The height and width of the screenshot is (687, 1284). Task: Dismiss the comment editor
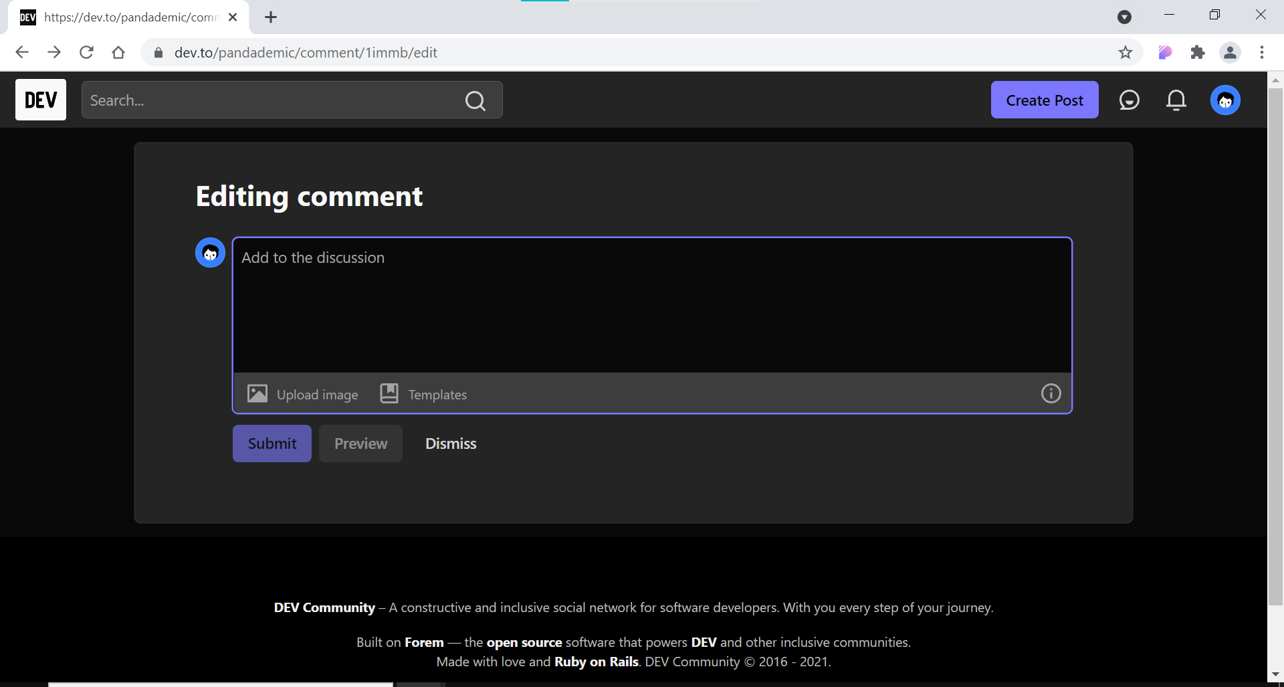coord(451,443)
